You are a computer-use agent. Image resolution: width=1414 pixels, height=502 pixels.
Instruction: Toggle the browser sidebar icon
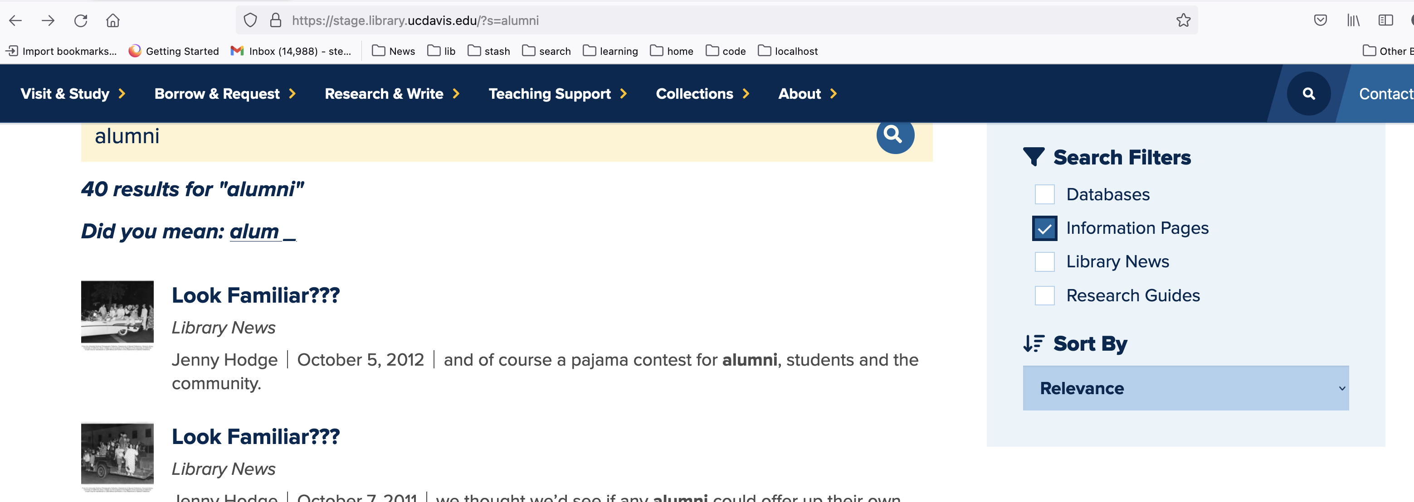[1385, 21]
